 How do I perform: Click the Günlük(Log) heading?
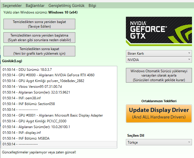12,61
